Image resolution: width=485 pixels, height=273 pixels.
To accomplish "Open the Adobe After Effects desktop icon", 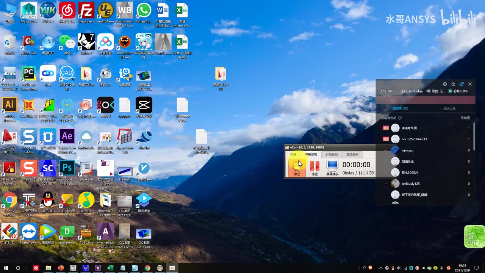I will pyautogui.click(x=67, y=141).
